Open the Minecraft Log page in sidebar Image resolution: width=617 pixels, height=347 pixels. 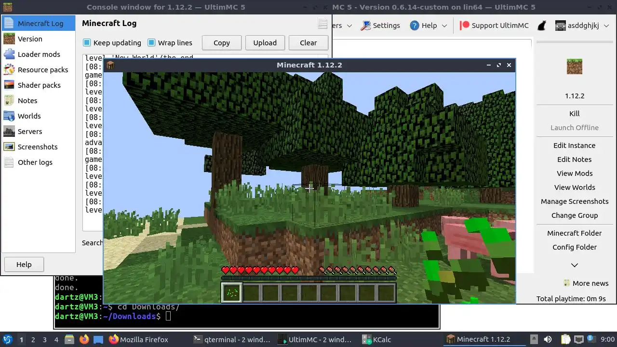pos(39,24)
